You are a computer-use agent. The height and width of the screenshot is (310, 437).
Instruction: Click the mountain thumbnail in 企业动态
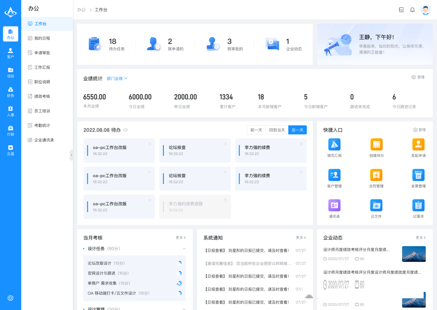(x=414, y=254)
